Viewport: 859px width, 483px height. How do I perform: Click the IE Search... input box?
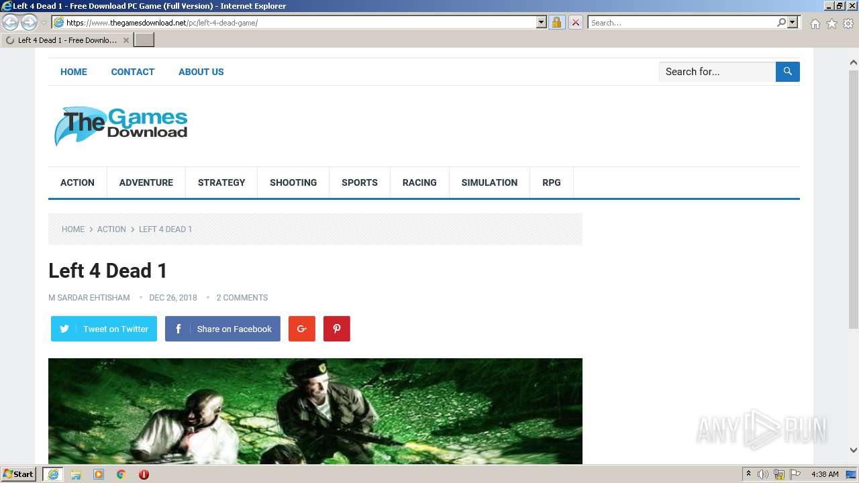tap(682, 23)
